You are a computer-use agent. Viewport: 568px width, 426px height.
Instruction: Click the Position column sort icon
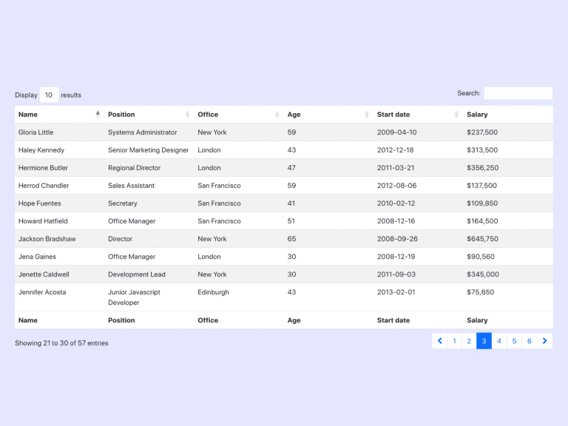pyautogui.click(x=187, y=115)
